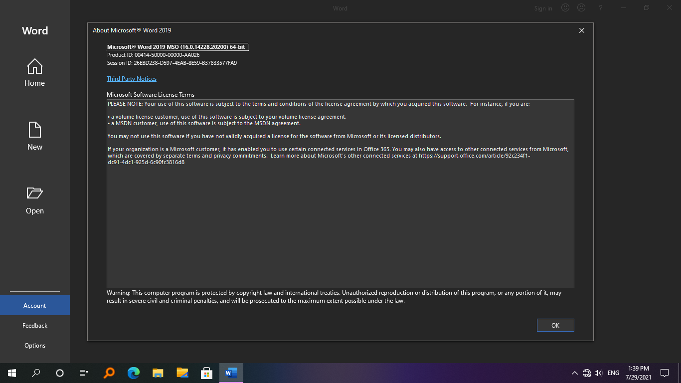Send a smile feedback icon
Screen dimensions: 681x383
tap(565, 8)
